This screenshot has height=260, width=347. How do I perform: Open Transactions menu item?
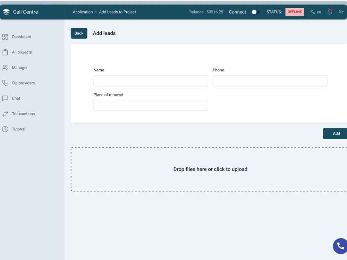(23, 114)
